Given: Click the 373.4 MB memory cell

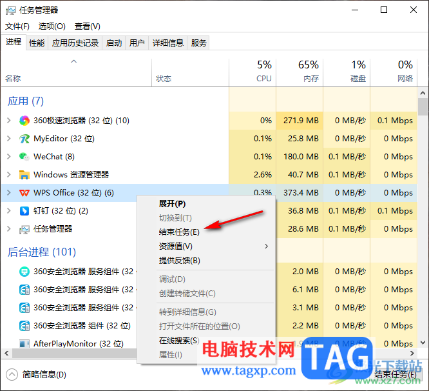Looking at the screenshot, I should click(x=300, y=193).
